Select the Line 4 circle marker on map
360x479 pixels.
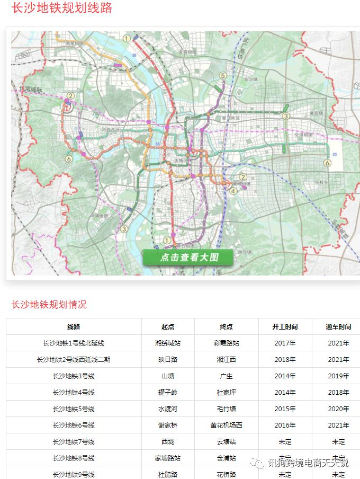(x=233, y=191)
